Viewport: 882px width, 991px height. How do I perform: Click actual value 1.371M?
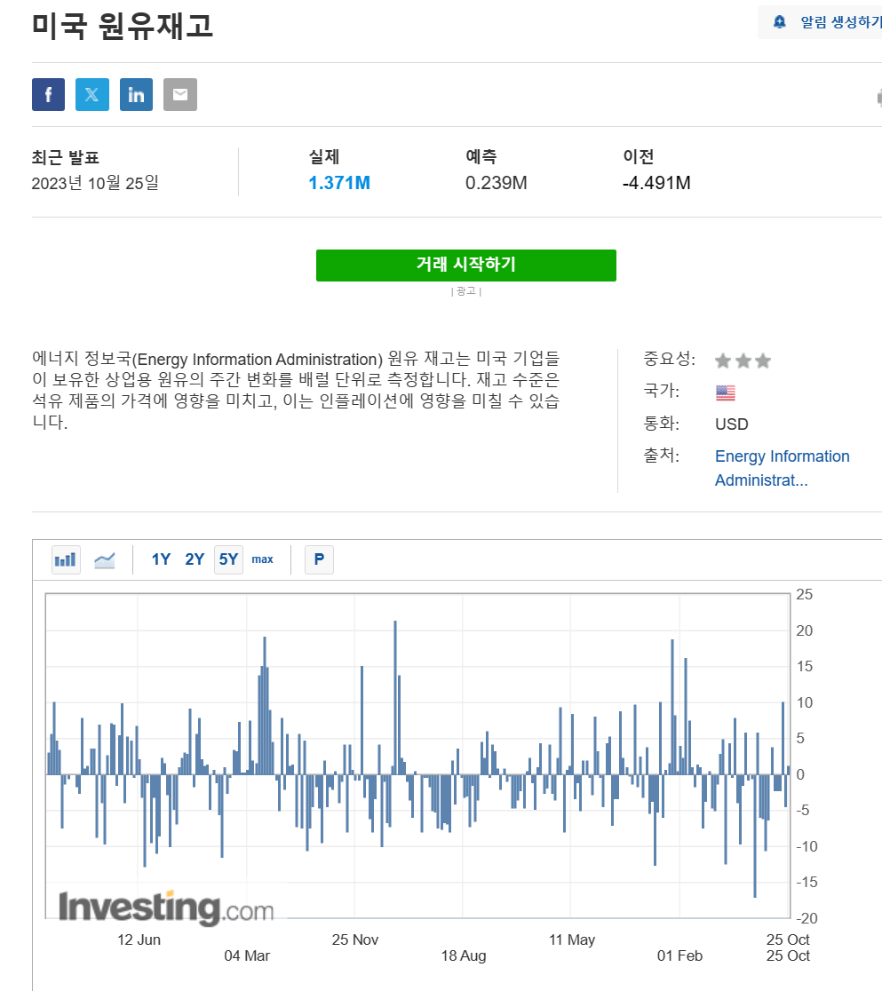click(x=339, y=183)
